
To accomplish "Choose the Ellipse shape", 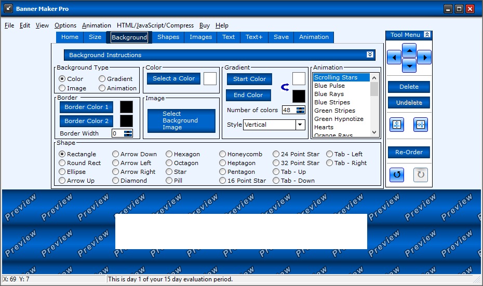I will [x=72, y=172].
